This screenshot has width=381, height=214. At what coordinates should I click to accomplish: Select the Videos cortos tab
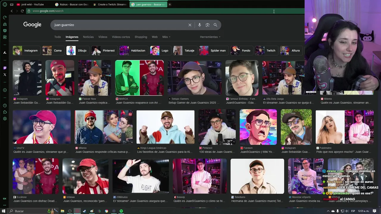[121, 37]
